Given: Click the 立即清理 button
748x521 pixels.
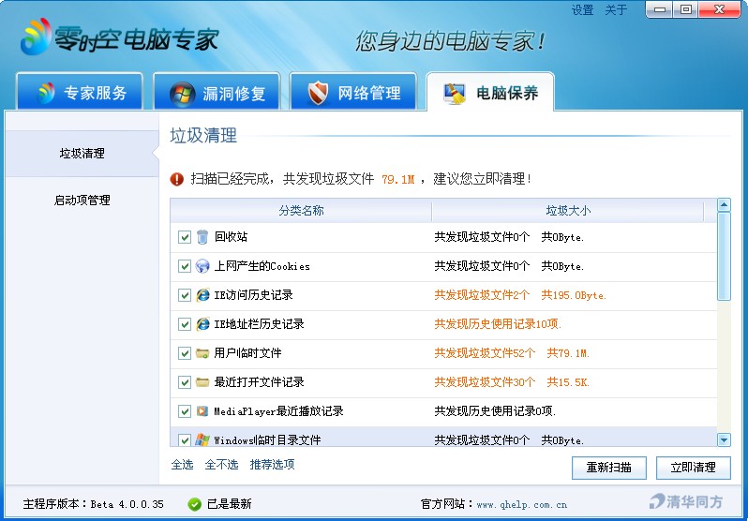Looking at the screenshot, I should [693, 468].
